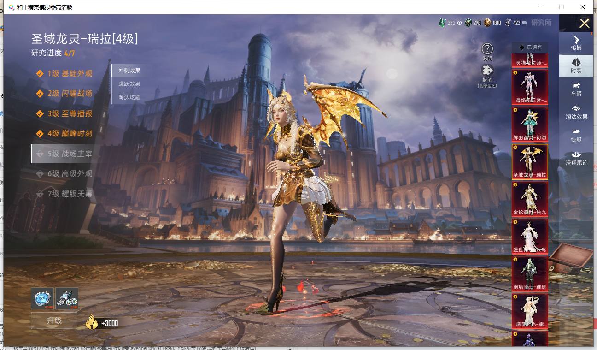597x350 pixels.
Task: Select the 盛世 white-robed outfit thumbnail
Action: [530, 236]
